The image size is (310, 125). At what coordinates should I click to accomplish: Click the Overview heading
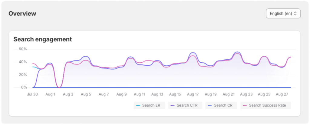22,14
